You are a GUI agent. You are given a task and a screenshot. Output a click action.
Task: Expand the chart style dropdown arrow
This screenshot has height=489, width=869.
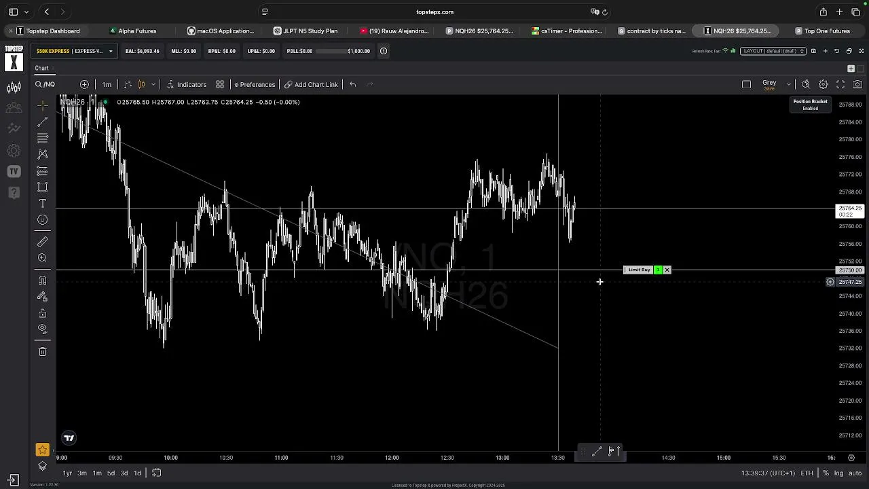[x=153, y=84]
